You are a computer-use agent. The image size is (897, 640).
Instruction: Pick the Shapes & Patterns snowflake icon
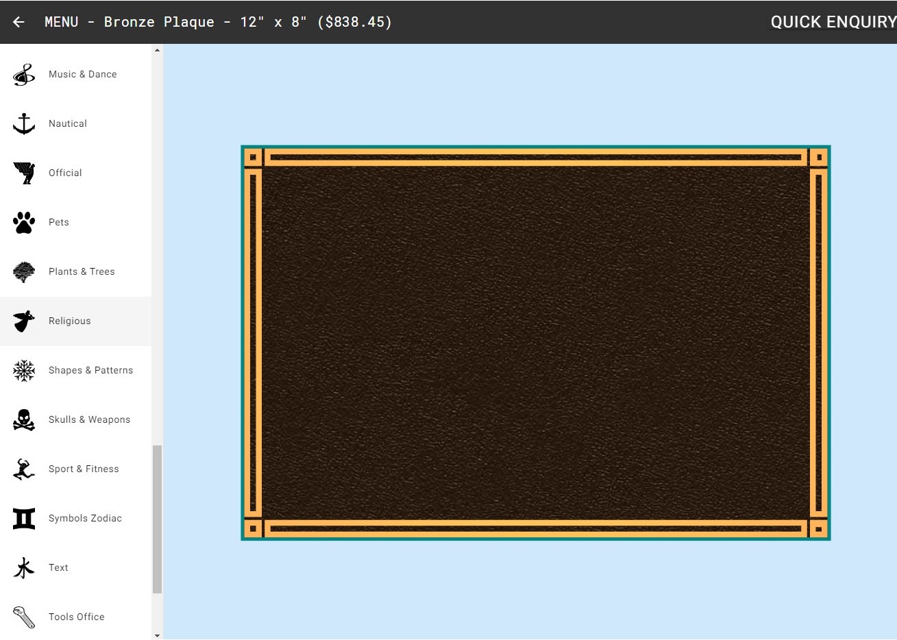coord(24,371)
